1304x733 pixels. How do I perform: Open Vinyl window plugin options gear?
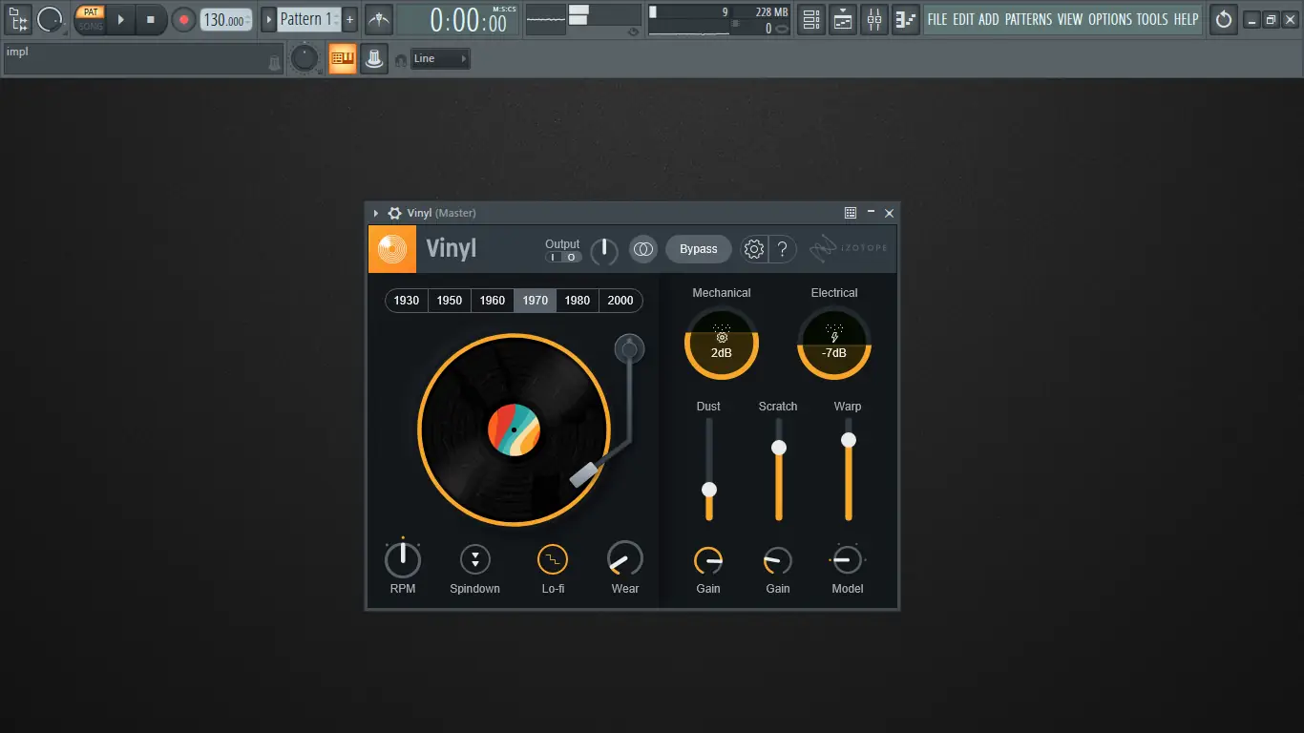coord(394,213)
